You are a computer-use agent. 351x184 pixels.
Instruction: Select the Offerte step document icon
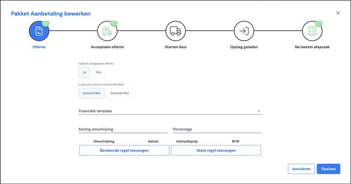point(39,31)
